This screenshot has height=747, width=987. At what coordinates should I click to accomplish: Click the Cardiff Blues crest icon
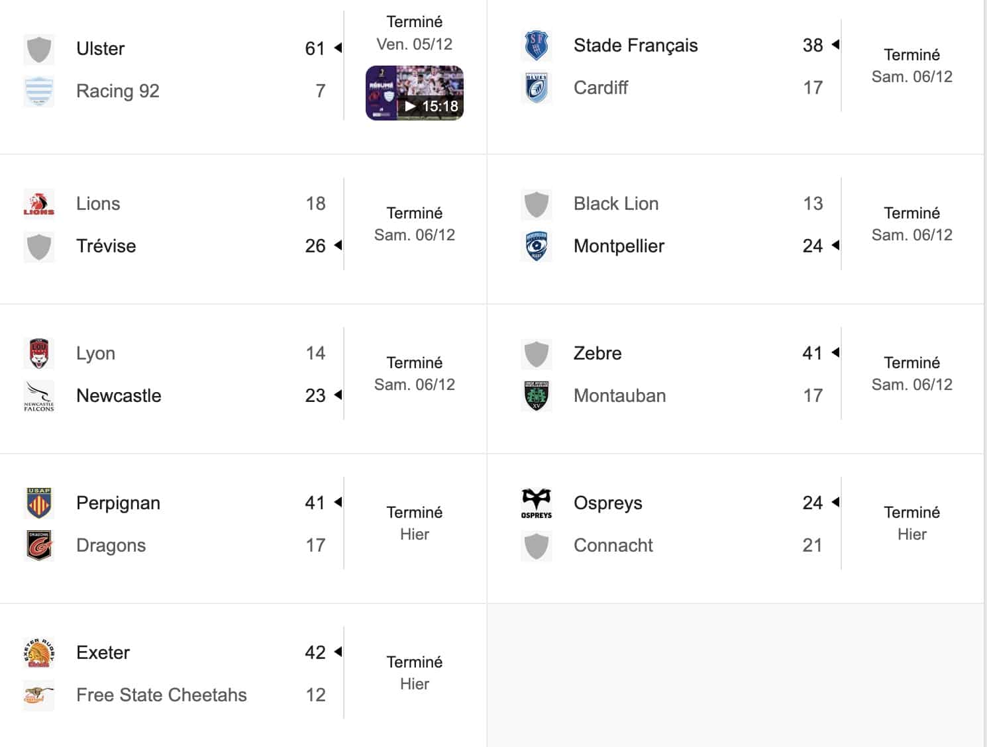tap(536, 88)
